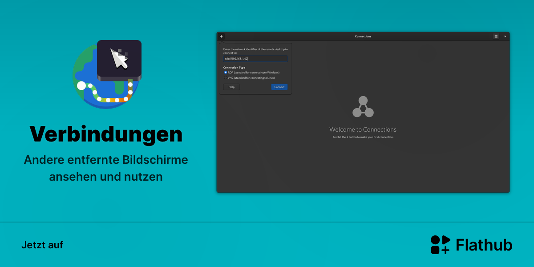Click the 'Welcome to Connections' heading

coord(363,129)
